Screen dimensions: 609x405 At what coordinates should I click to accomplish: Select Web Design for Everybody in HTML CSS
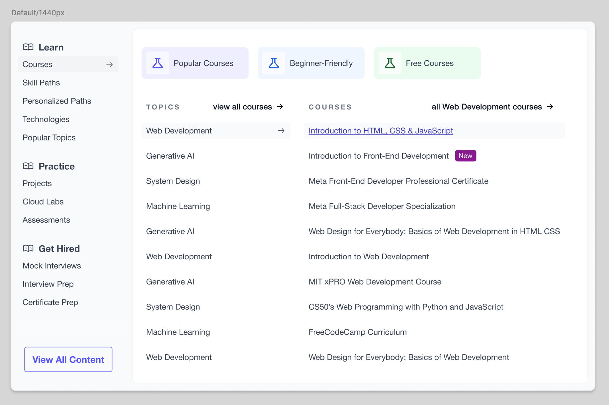tap(434, 231)
